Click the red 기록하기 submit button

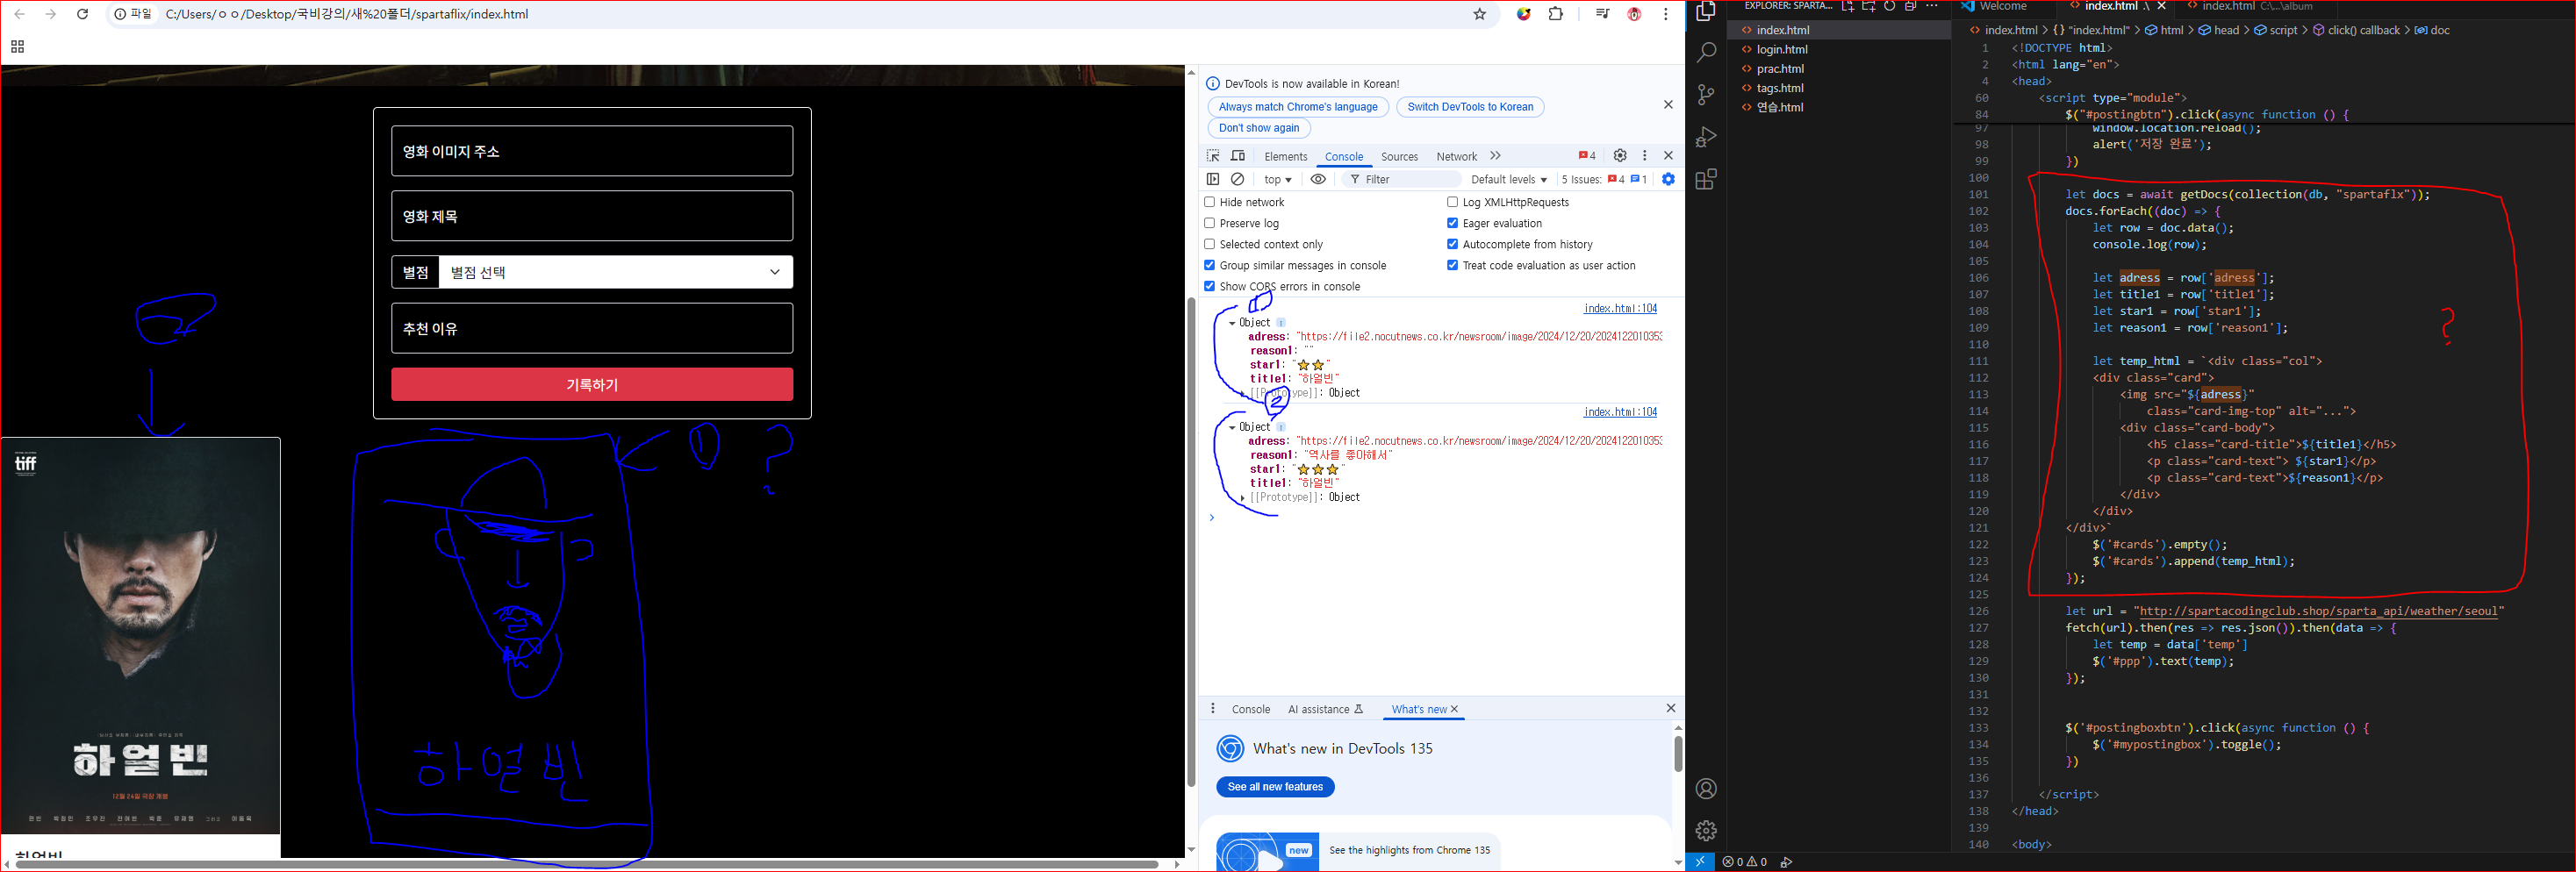tap(592, 385)
